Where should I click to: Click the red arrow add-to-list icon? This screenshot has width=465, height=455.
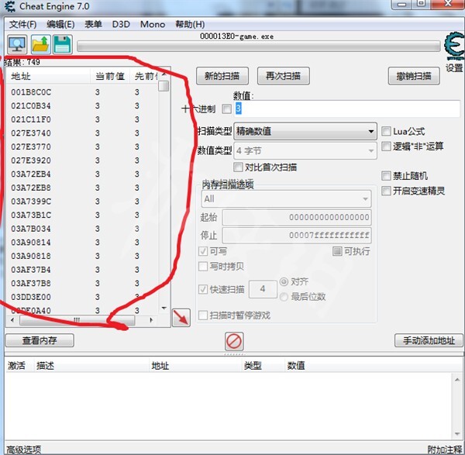pyautogui.click(x=181, y=318)
